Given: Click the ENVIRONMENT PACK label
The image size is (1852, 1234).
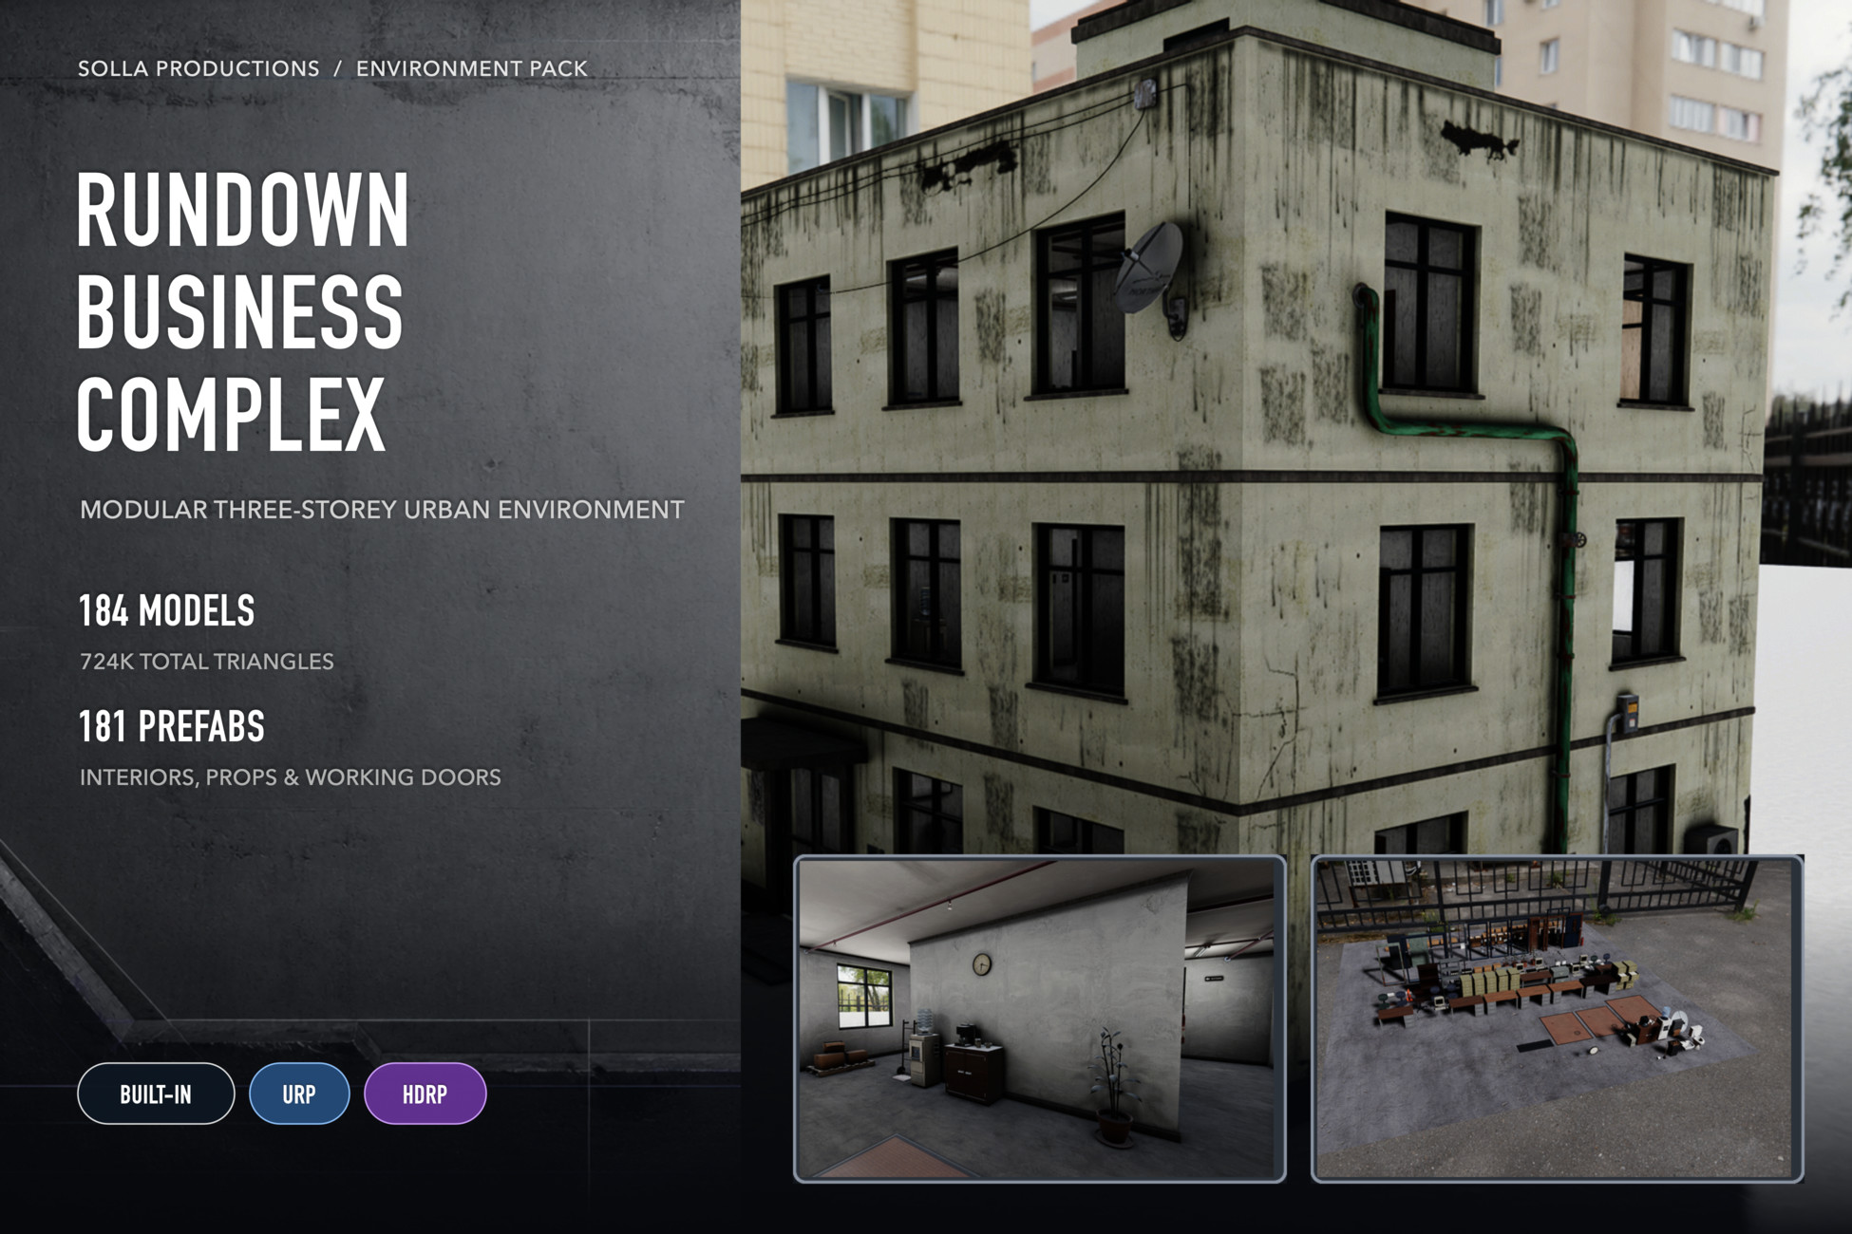Looking at the screenshot, I should (472, 68).
